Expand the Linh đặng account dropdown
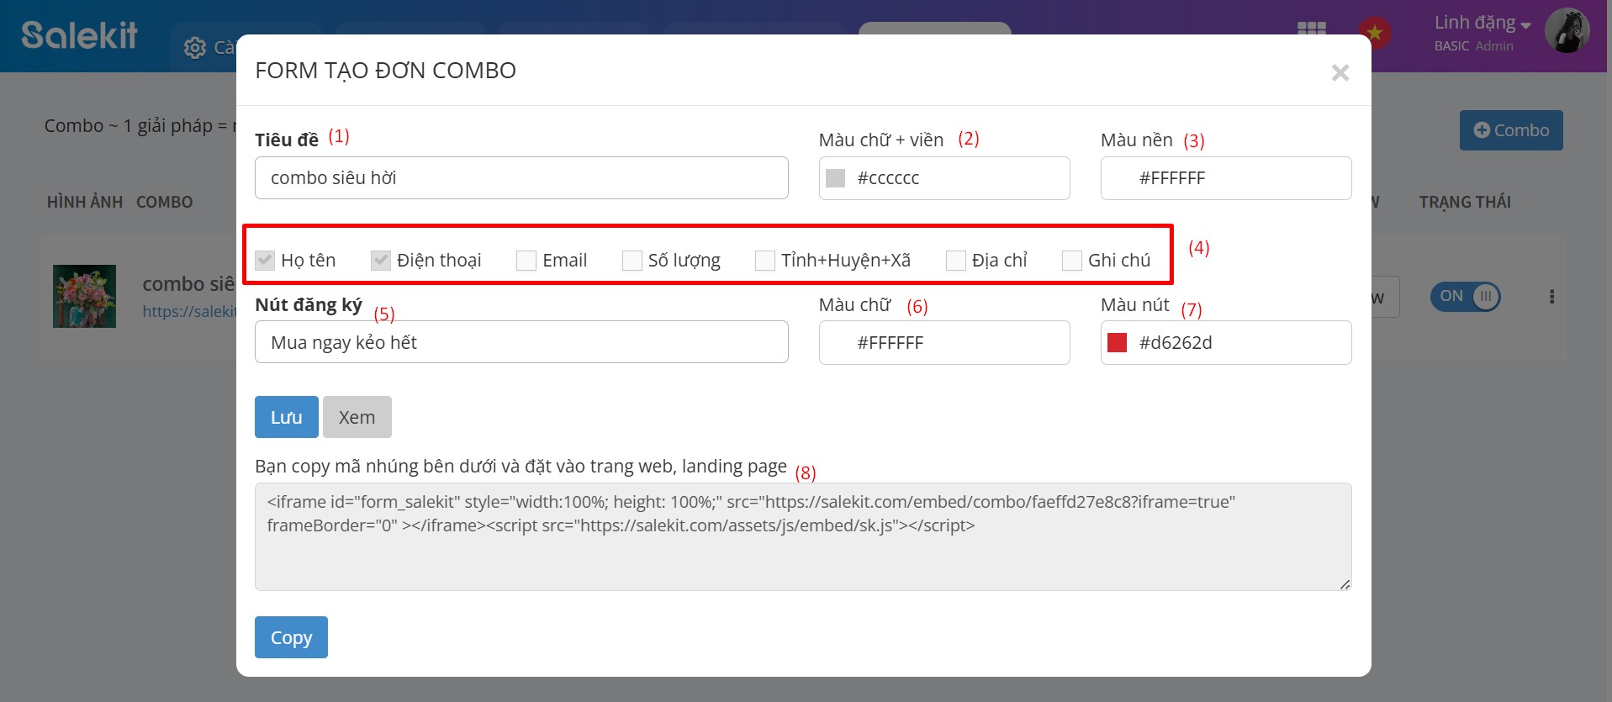The height and width of the screenshot is (702, 1612). click(1483, 23)
